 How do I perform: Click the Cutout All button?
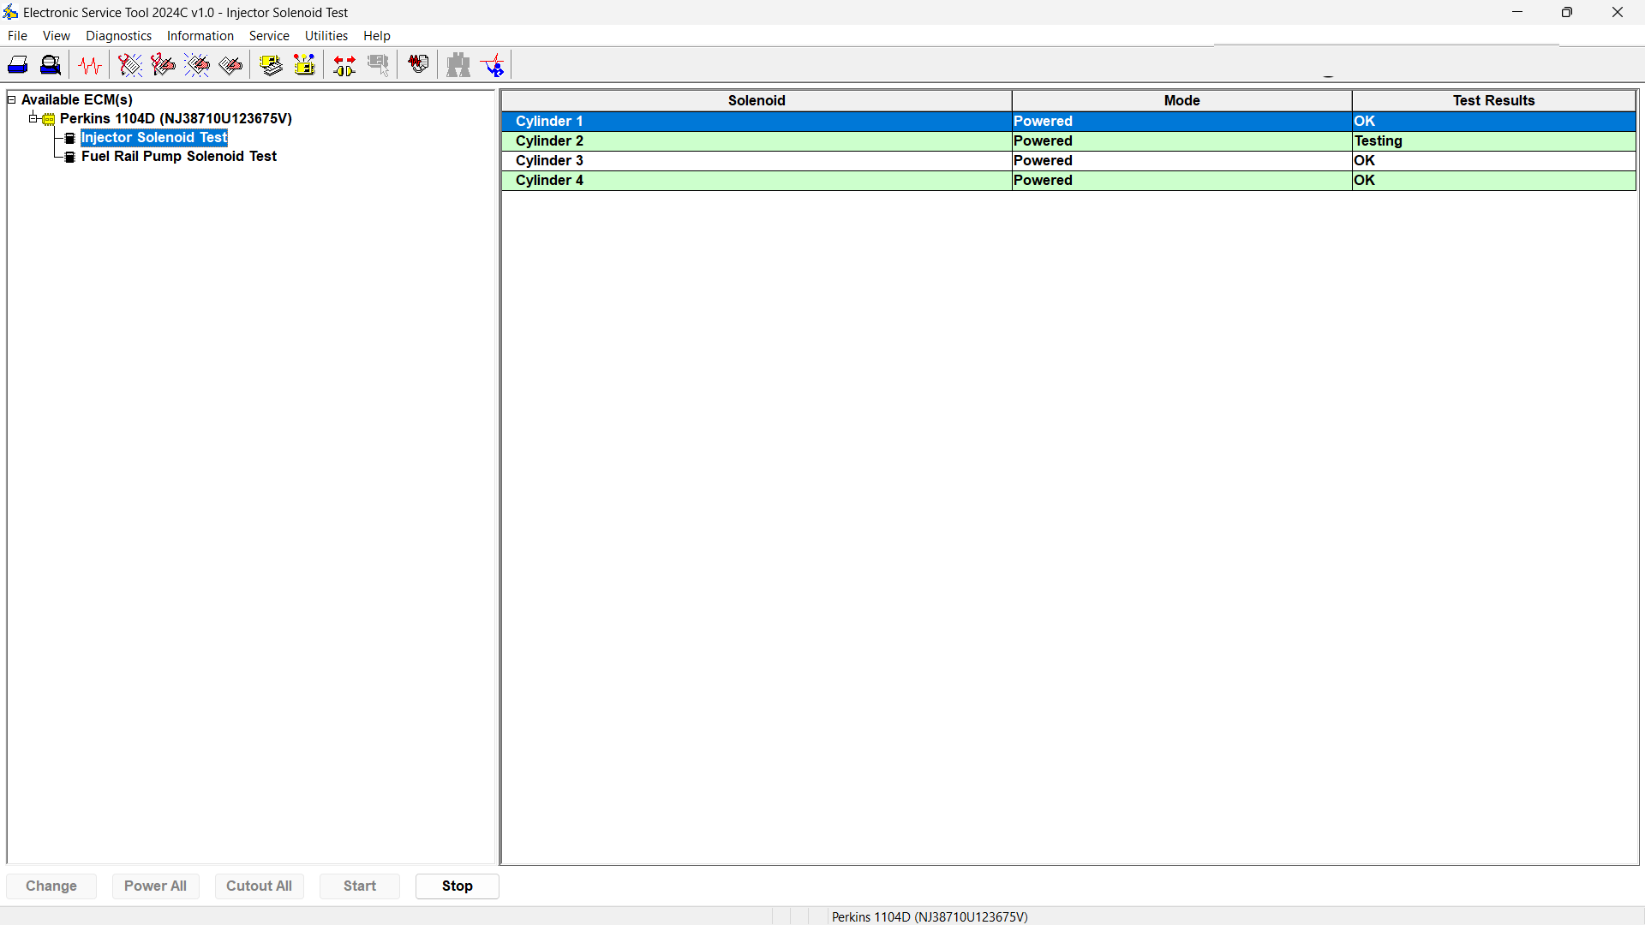point(259,886)
